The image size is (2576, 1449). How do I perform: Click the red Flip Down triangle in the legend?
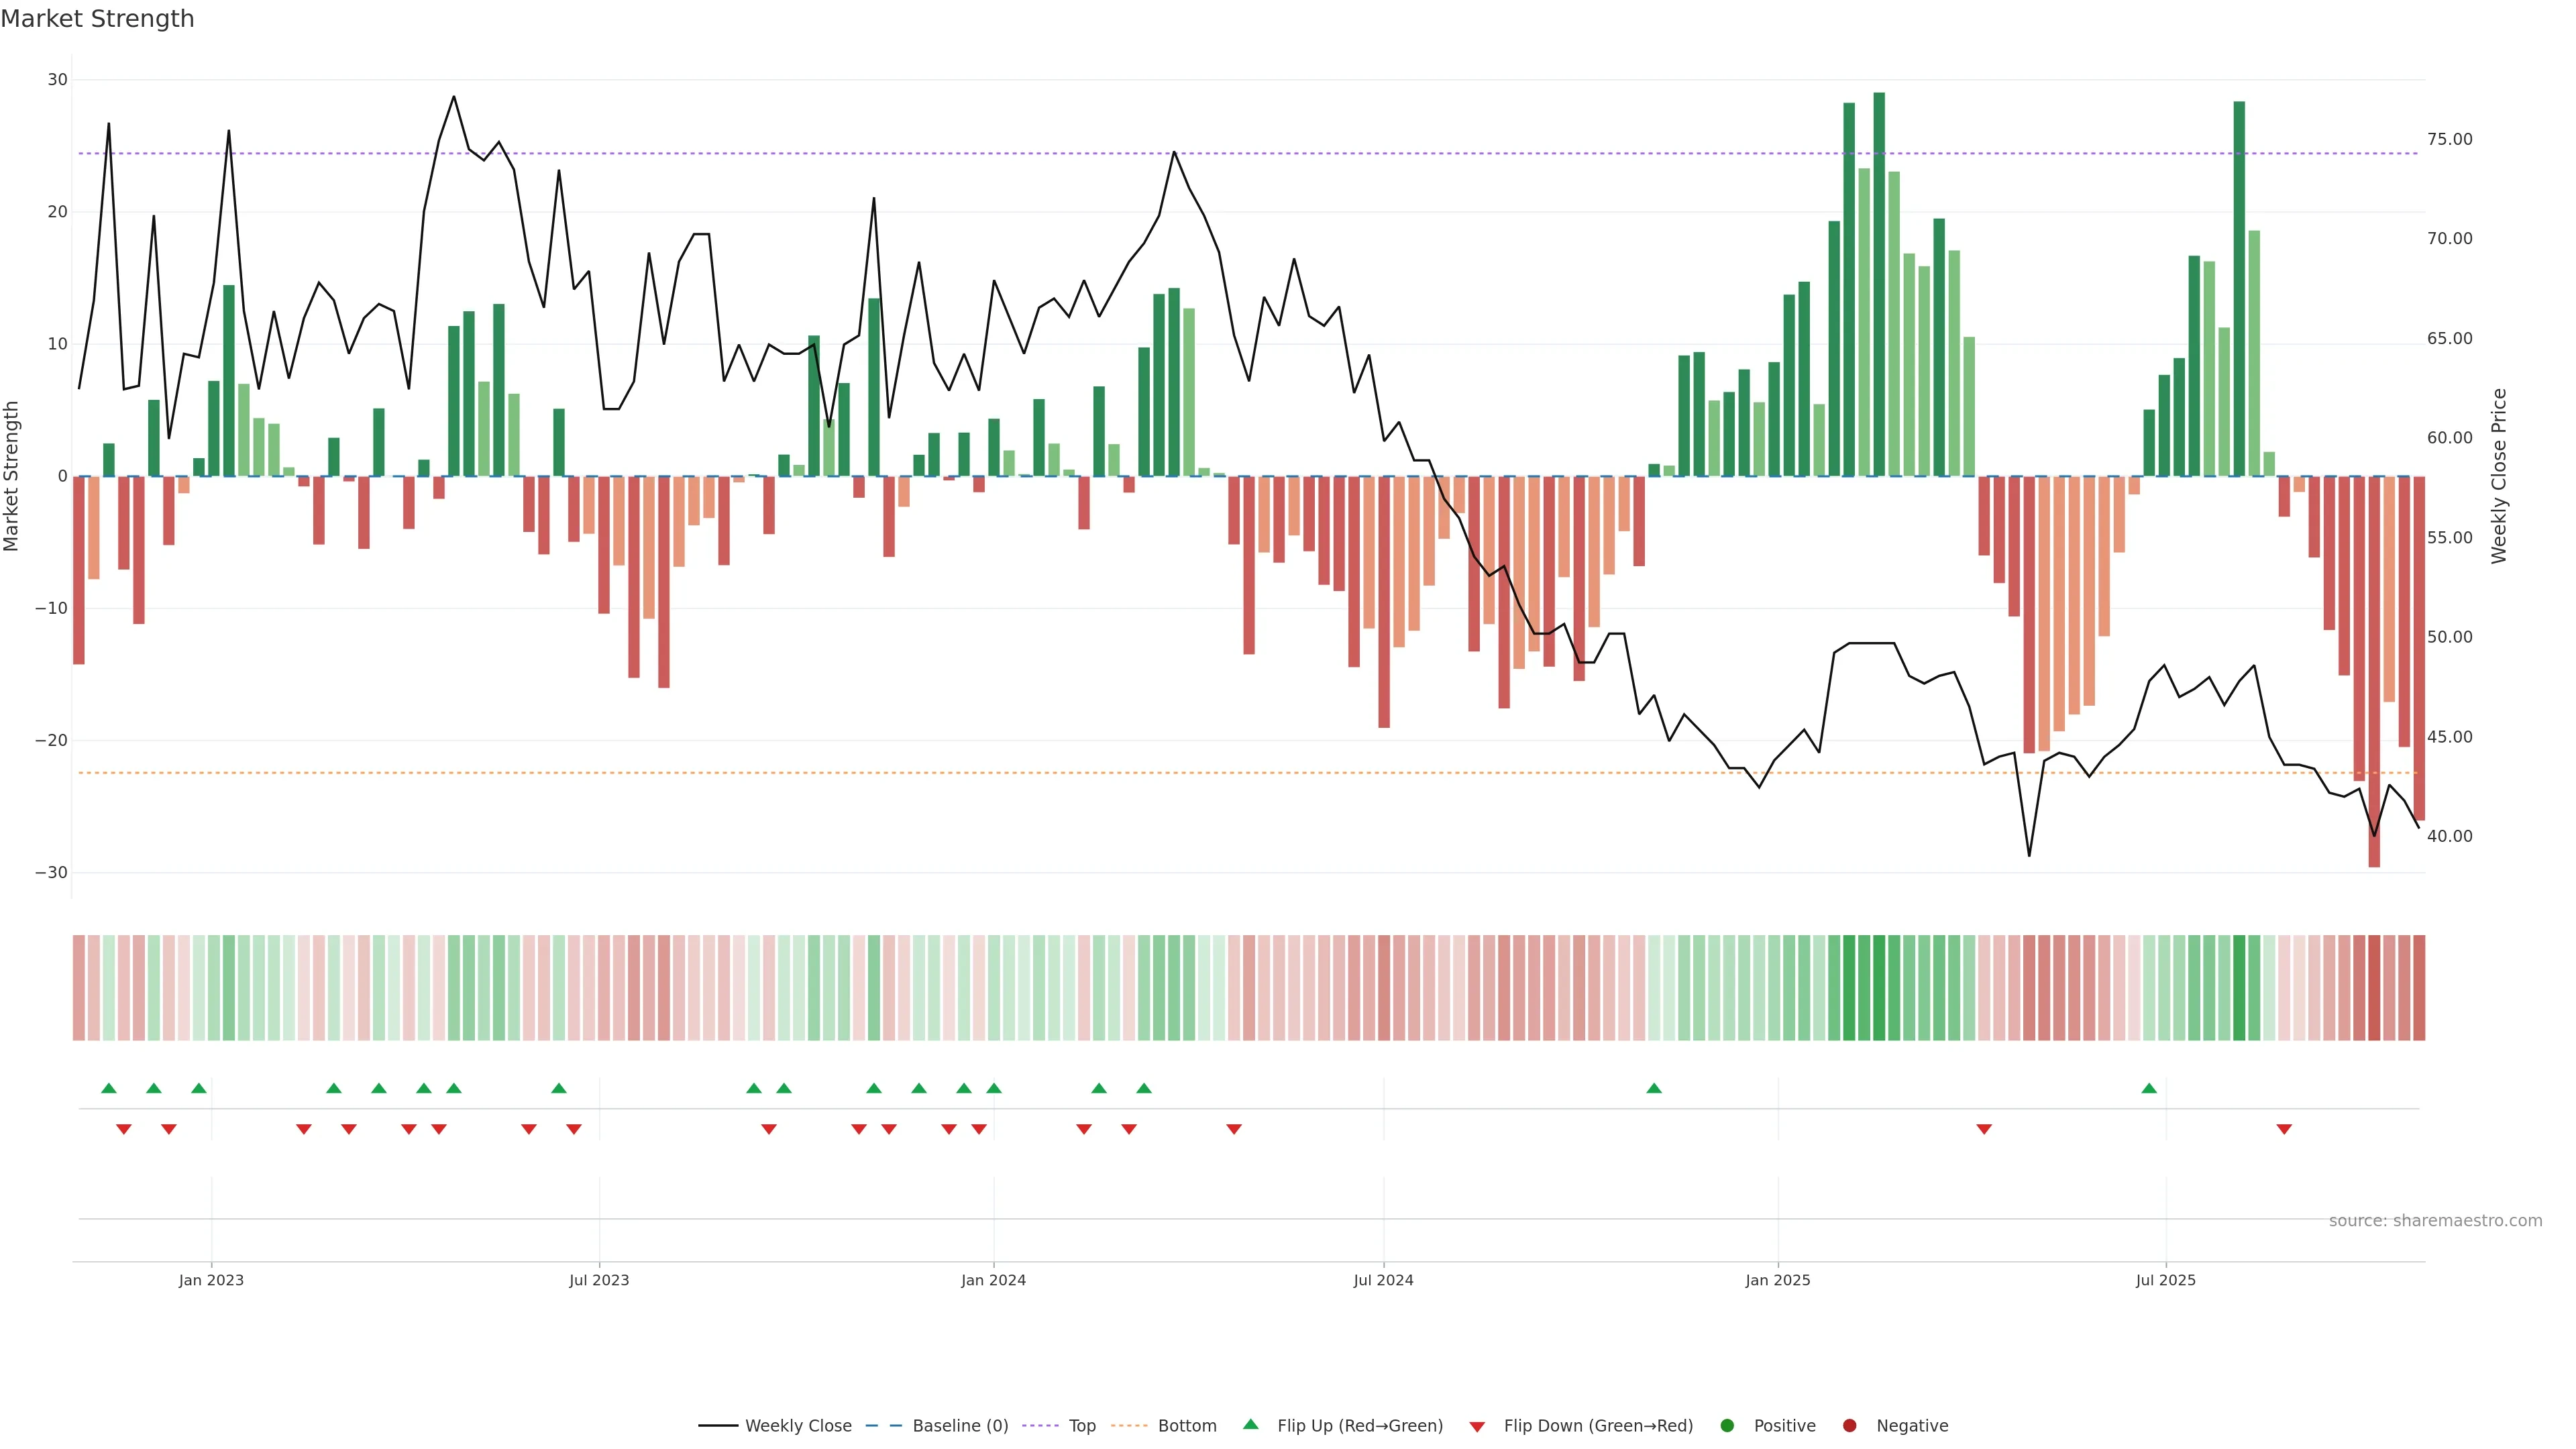(1477, 1427)
